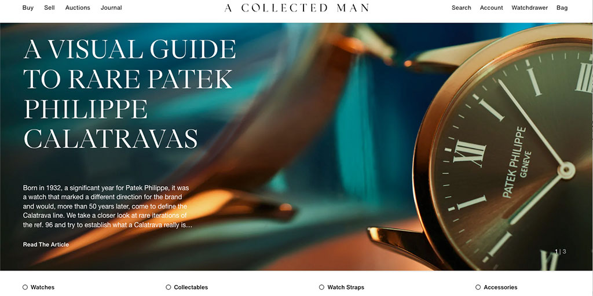Click Read The Article link
593x296 pixels.
point(46,245)
